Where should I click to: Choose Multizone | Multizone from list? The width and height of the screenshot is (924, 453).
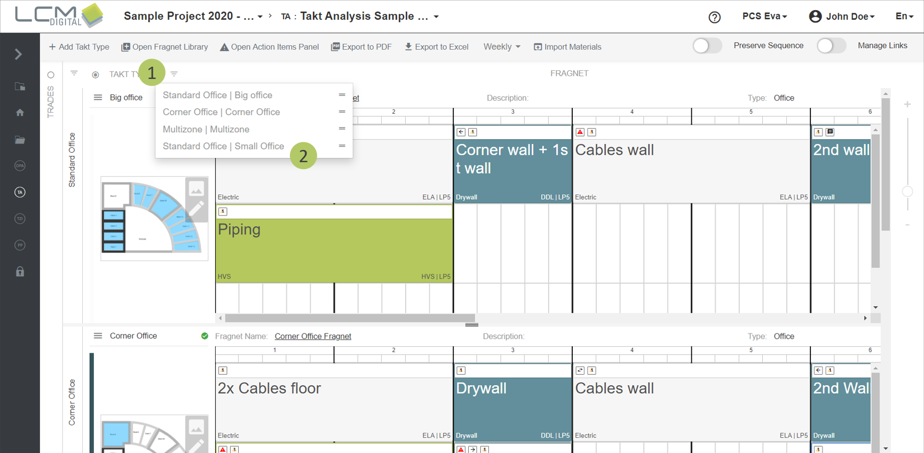(206, 129)
